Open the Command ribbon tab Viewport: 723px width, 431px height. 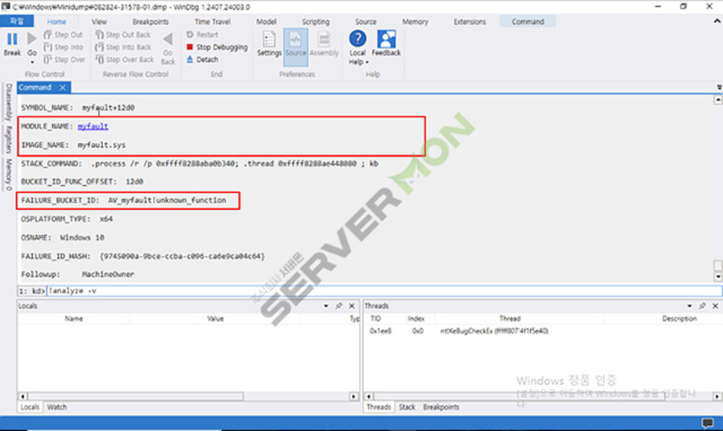click(528, 22)
